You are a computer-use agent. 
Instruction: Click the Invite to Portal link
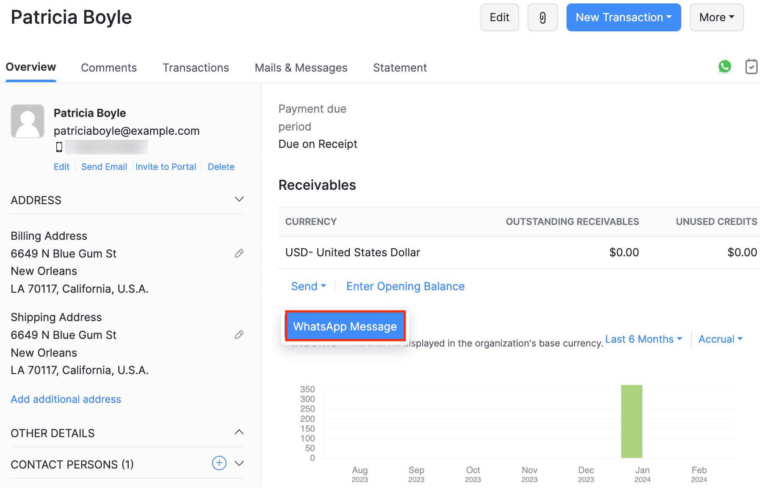(166, 167)
